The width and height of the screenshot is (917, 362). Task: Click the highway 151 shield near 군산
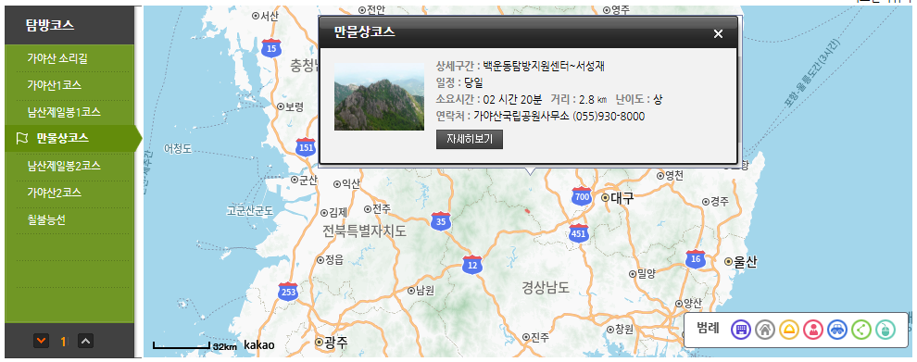(306, 147)
